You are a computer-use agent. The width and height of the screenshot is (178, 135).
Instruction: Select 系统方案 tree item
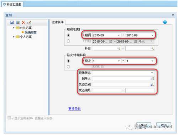(x=31, y=32)
